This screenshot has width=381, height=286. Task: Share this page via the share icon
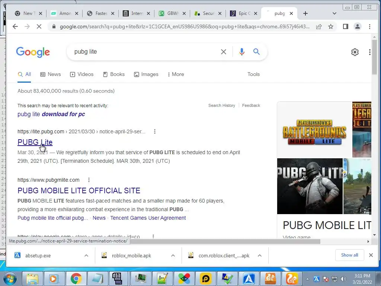tap(319, 26)
